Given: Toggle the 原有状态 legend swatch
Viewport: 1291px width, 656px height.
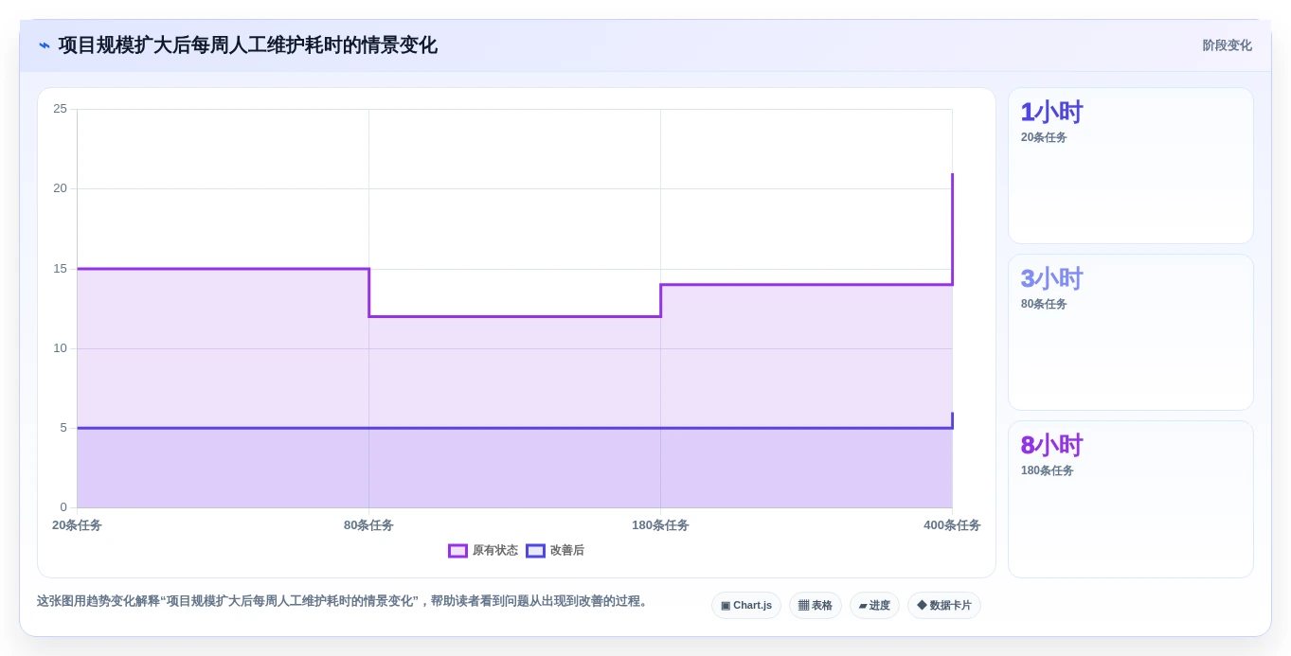Looking at the screenshot, I should (457, 551).
